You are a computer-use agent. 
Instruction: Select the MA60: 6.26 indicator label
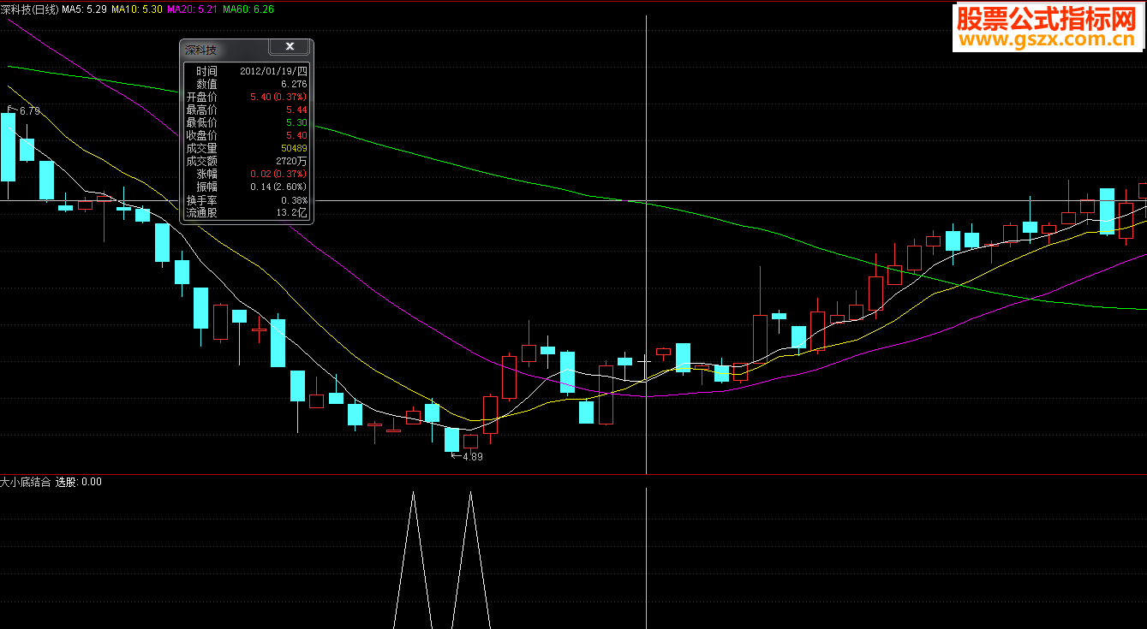click(x=248, y=9)
